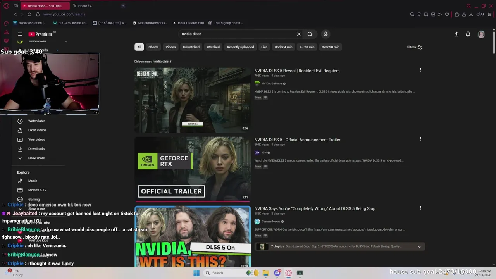This screenshot has width=496, height=279.
Task: Open the [ESX/QBCORE] bookmark
Action: coord(110,23)
